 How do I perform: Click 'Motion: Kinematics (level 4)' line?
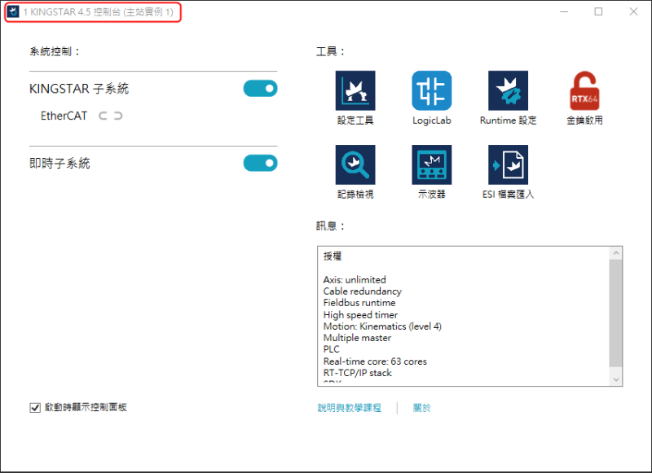coord(382,326)
